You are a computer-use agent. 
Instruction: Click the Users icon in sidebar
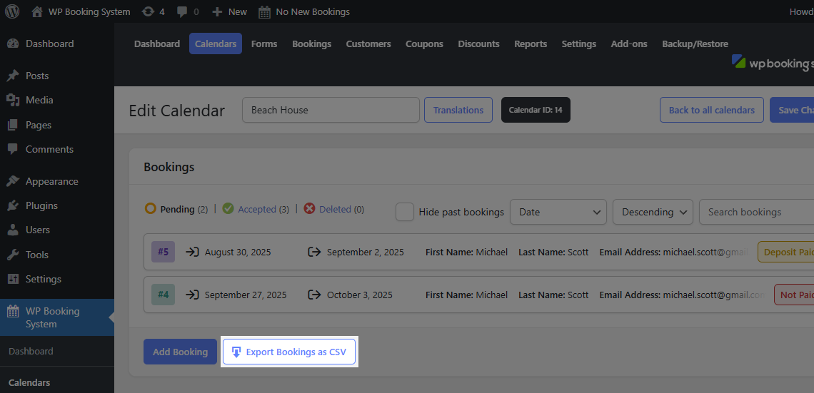(13, 230)
